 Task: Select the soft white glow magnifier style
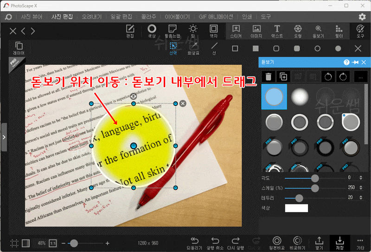click(x=300, y=97)
